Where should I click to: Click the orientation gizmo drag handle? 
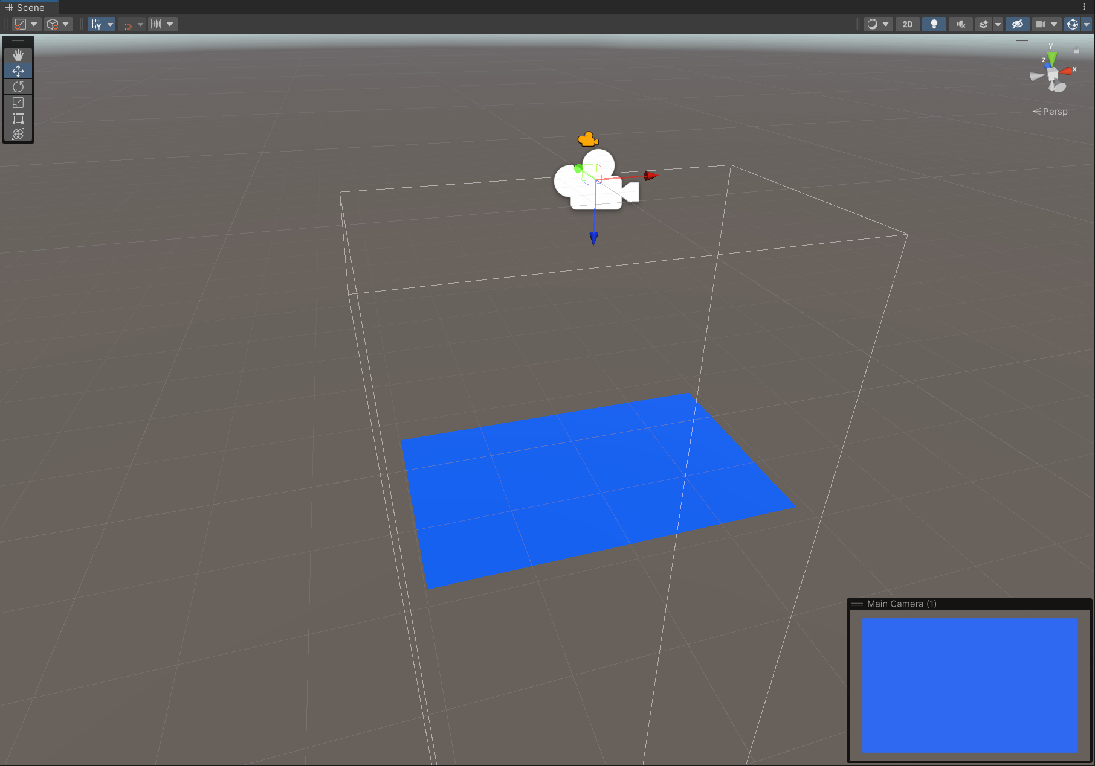point(1022,42)
